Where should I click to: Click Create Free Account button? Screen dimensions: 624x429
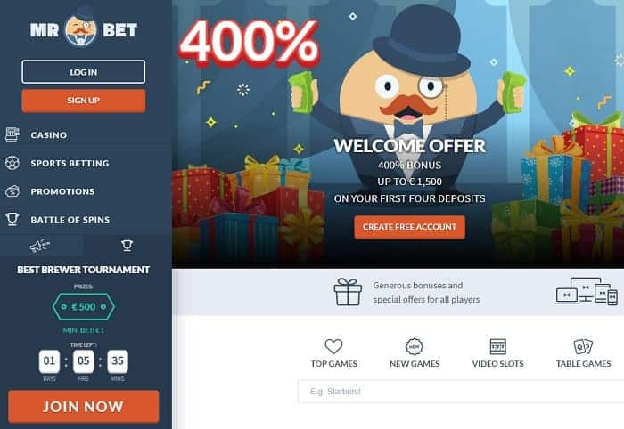coord(409,227)
